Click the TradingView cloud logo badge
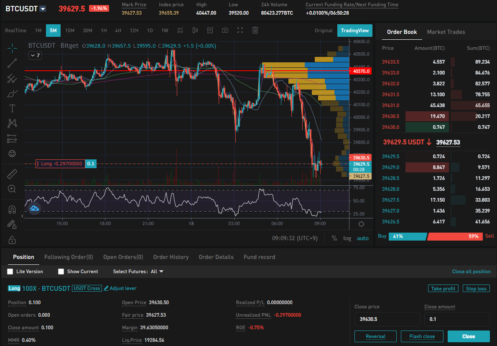Screen dimensions: 497x346 point(34,208)
